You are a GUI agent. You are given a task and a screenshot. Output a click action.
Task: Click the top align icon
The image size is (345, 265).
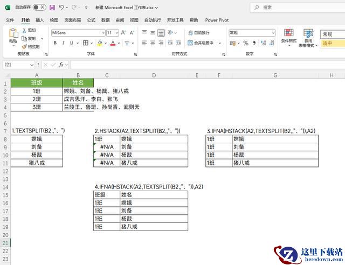(x=144, y=32)
